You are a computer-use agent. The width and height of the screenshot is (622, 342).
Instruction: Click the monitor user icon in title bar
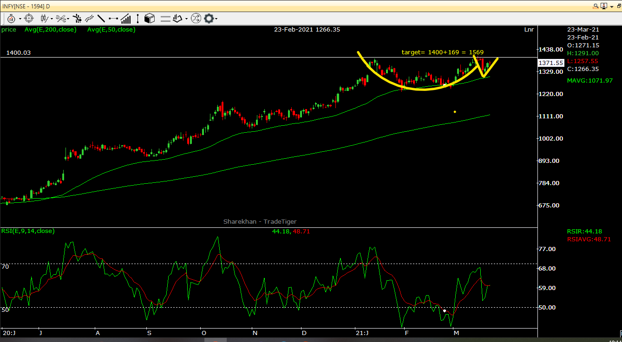(604, 6)
